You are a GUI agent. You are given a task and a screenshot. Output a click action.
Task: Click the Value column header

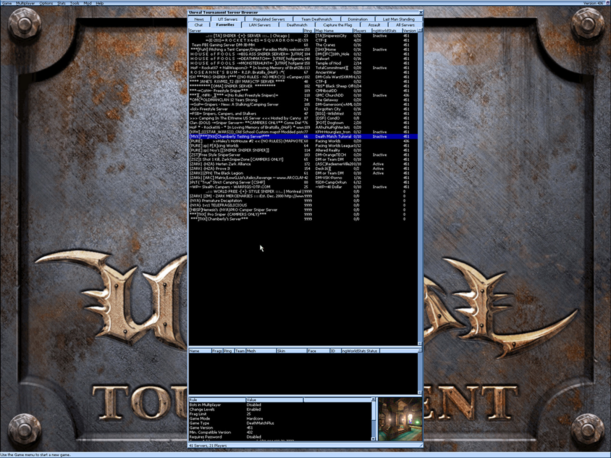click(x=275, y=400)
